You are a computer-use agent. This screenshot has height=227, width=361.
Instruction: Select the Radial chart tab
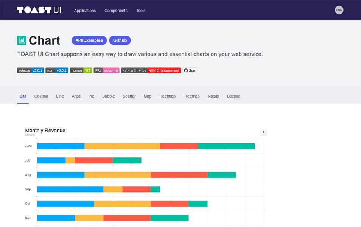click(x=213, y=96)
